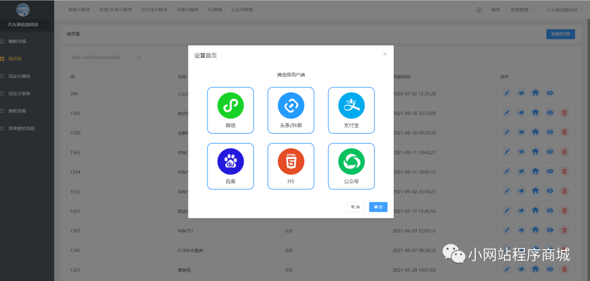Screen dimensions: 590x281
Task: Open 表单提交信息 in the sidebar
Action: point(21,128)
